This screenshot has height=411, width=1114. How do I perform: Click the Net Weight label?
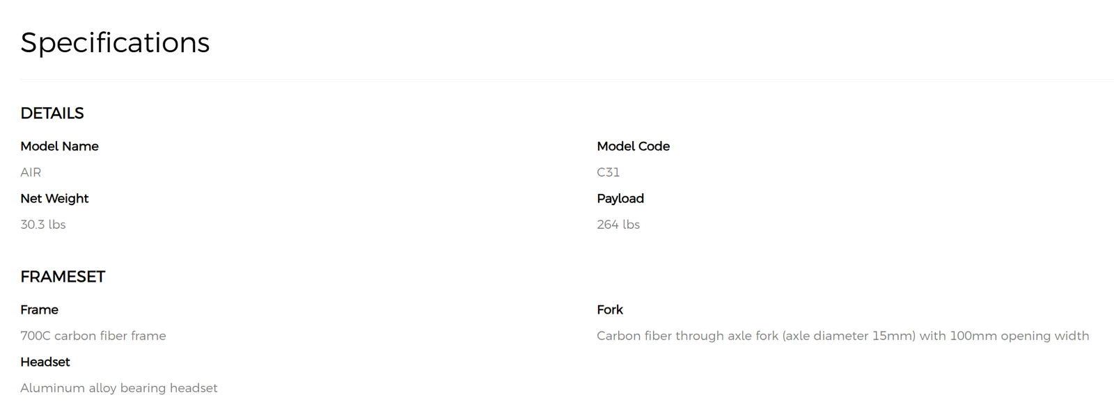(54, 199)
